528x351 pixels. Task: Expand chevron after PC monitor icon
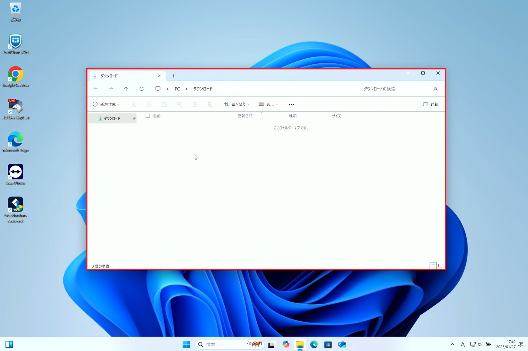tap(167, 89)
